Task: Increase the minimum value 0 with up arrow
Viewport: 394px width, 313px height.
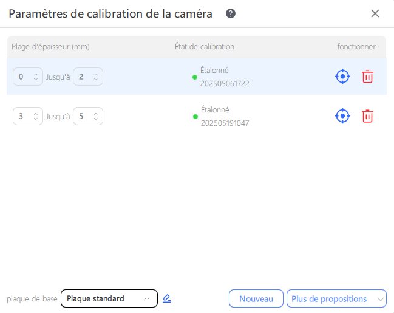Action: click(x=36, y=75)
